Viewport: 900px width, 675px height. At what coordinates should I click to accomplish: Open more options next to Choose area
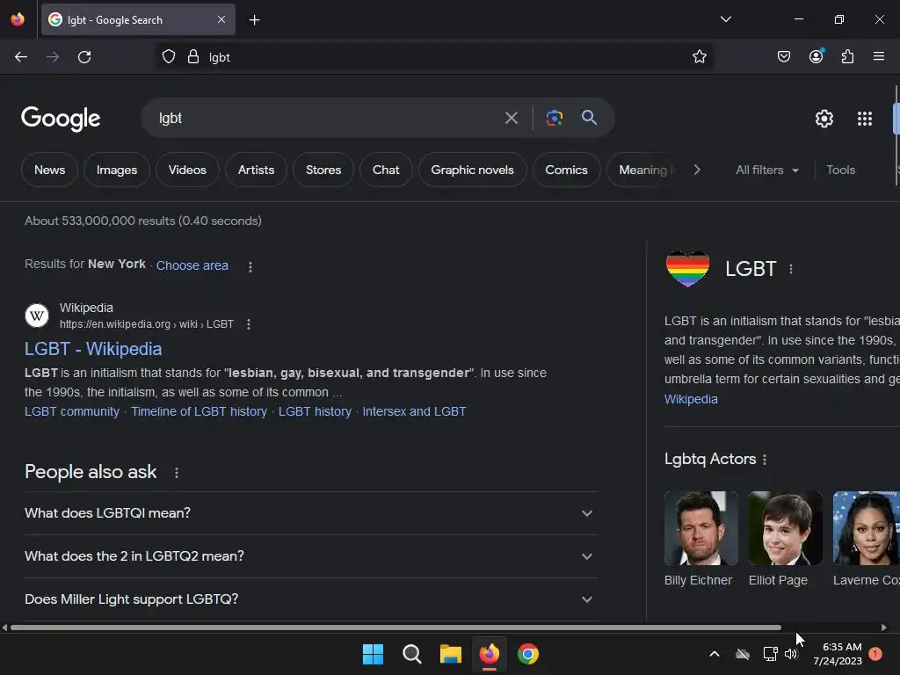tap(250, 266)
